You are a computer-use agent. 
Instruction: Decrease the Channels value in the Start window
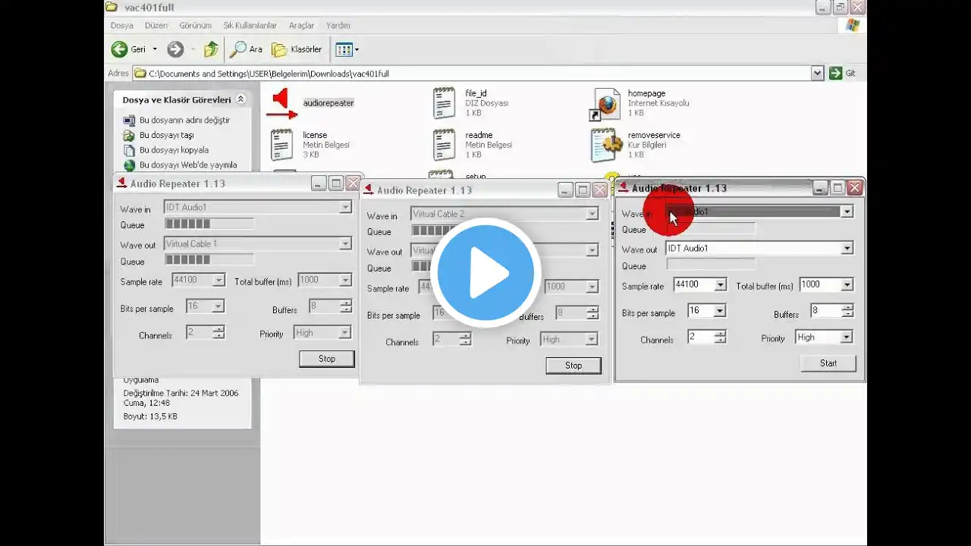(x=721, y=340)
